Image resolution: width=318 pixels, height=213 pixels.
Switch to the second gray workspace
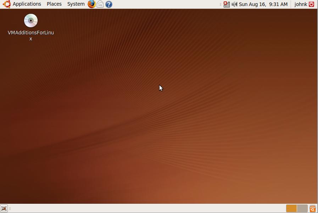(302, 208)
